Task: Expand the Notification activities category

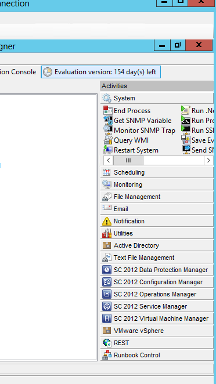Action: click(157, 221)
